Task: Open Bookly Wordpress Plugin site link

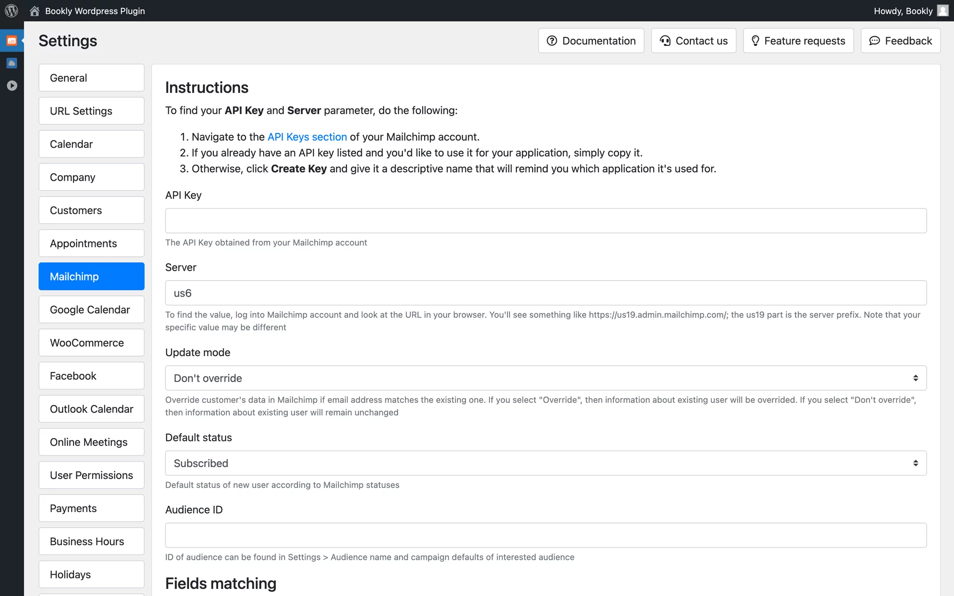Action: [x=95, y=11]
